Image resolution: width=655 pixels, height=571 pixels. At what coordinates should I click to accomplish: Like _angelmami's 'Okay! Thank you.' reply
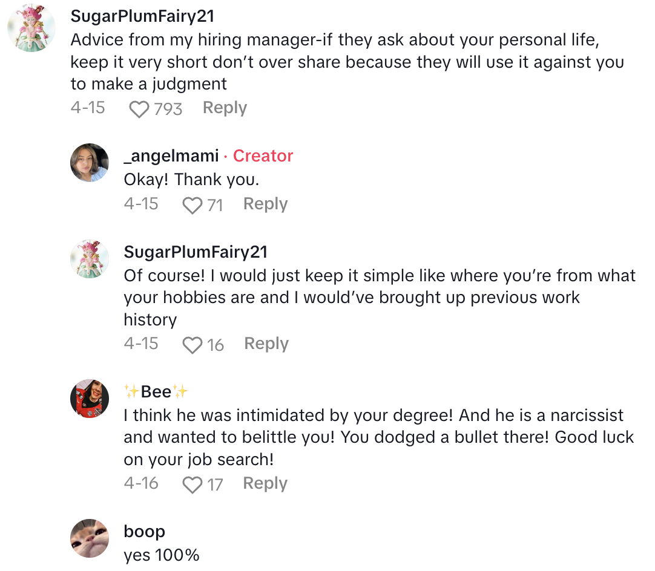193,206
